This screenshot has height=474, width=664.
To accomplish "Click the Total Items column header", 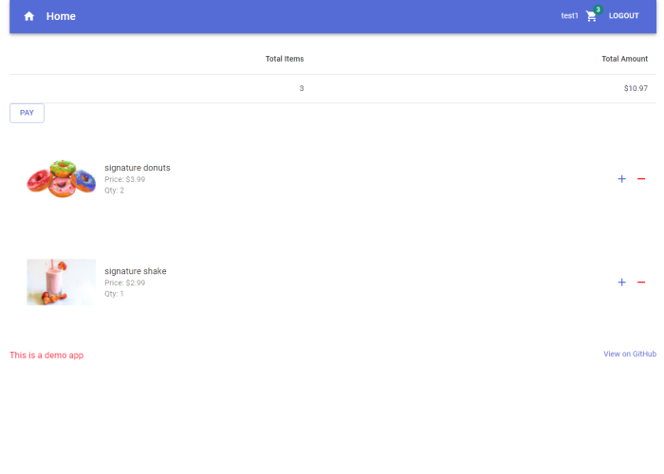I will [285, 59].
